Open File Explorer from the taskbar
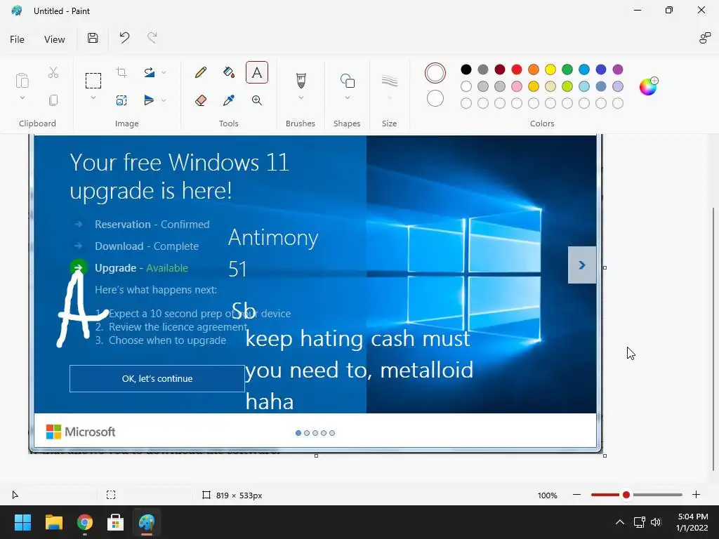The image size is (719, 539). 53,522
